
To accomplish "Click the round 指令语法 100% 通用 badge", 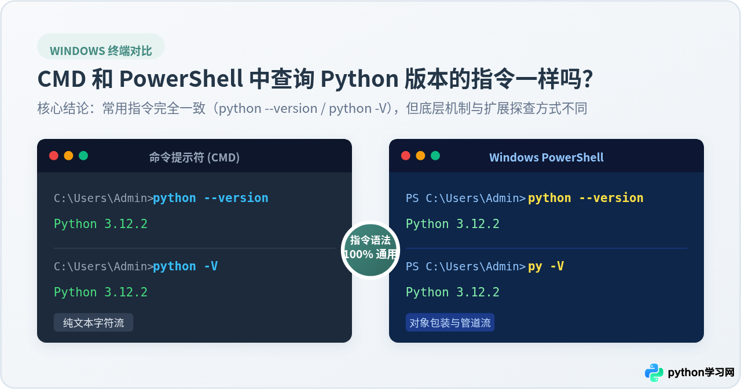I will pyautogui.click(x=370, y=250).
